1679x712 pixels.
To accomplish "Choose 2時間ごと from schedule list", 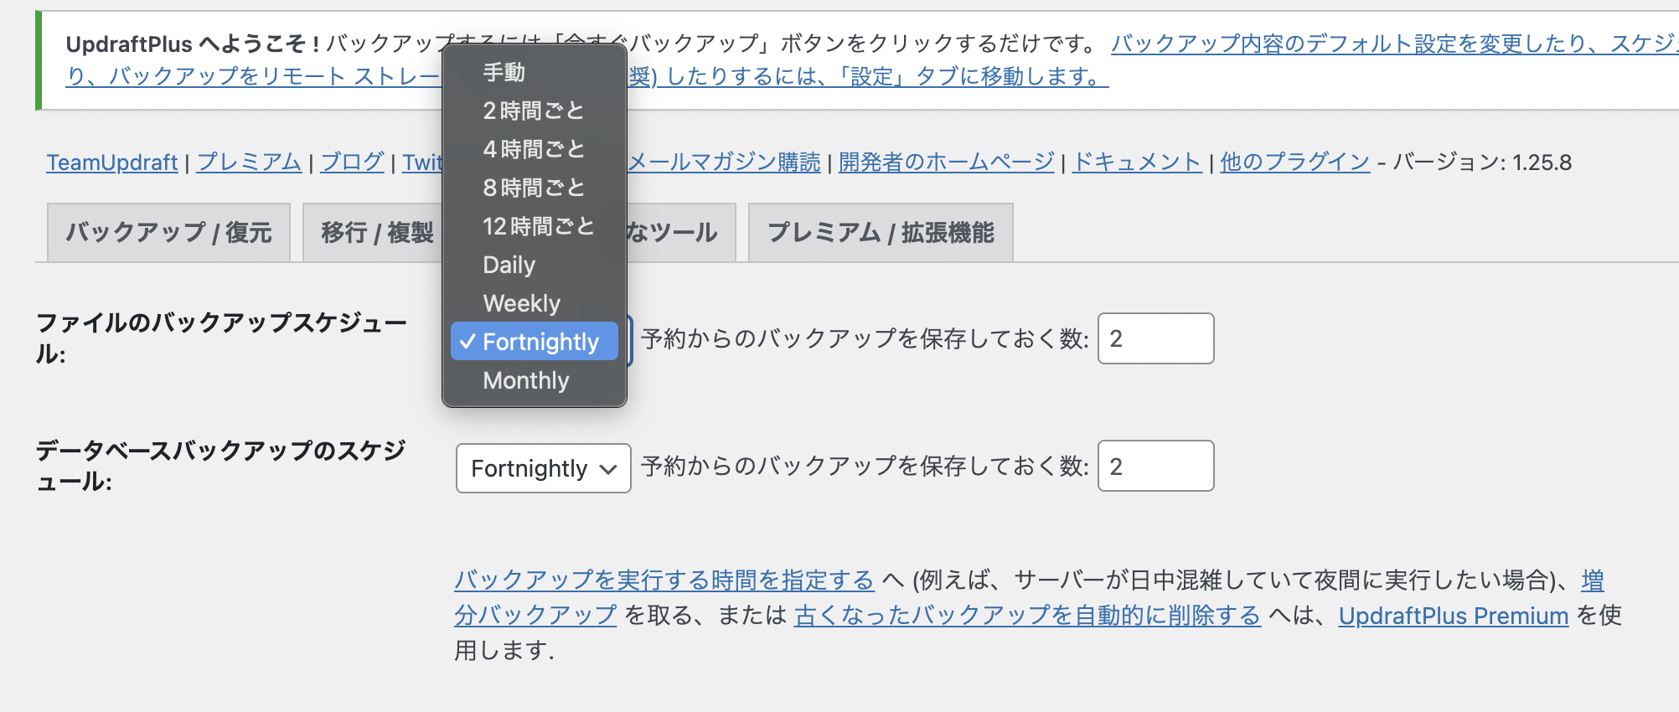I will (533, 111).
